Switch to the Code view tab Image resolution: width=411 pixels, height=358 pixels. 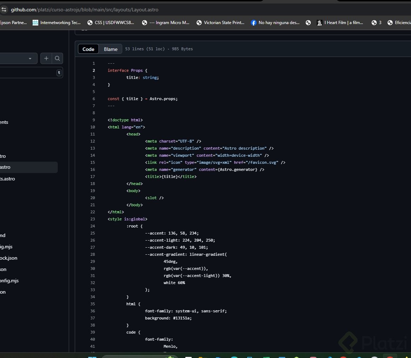tap(88, 49)
